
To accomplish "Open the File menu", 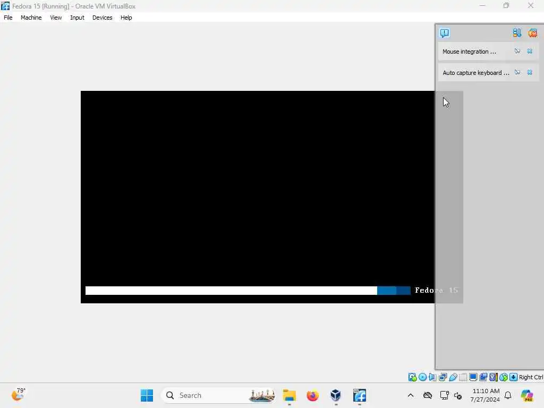I will [x=8, y=18].
